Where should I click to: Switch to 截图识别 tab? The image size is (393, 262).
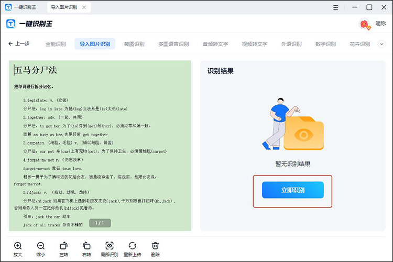click(x=134, y=44)
